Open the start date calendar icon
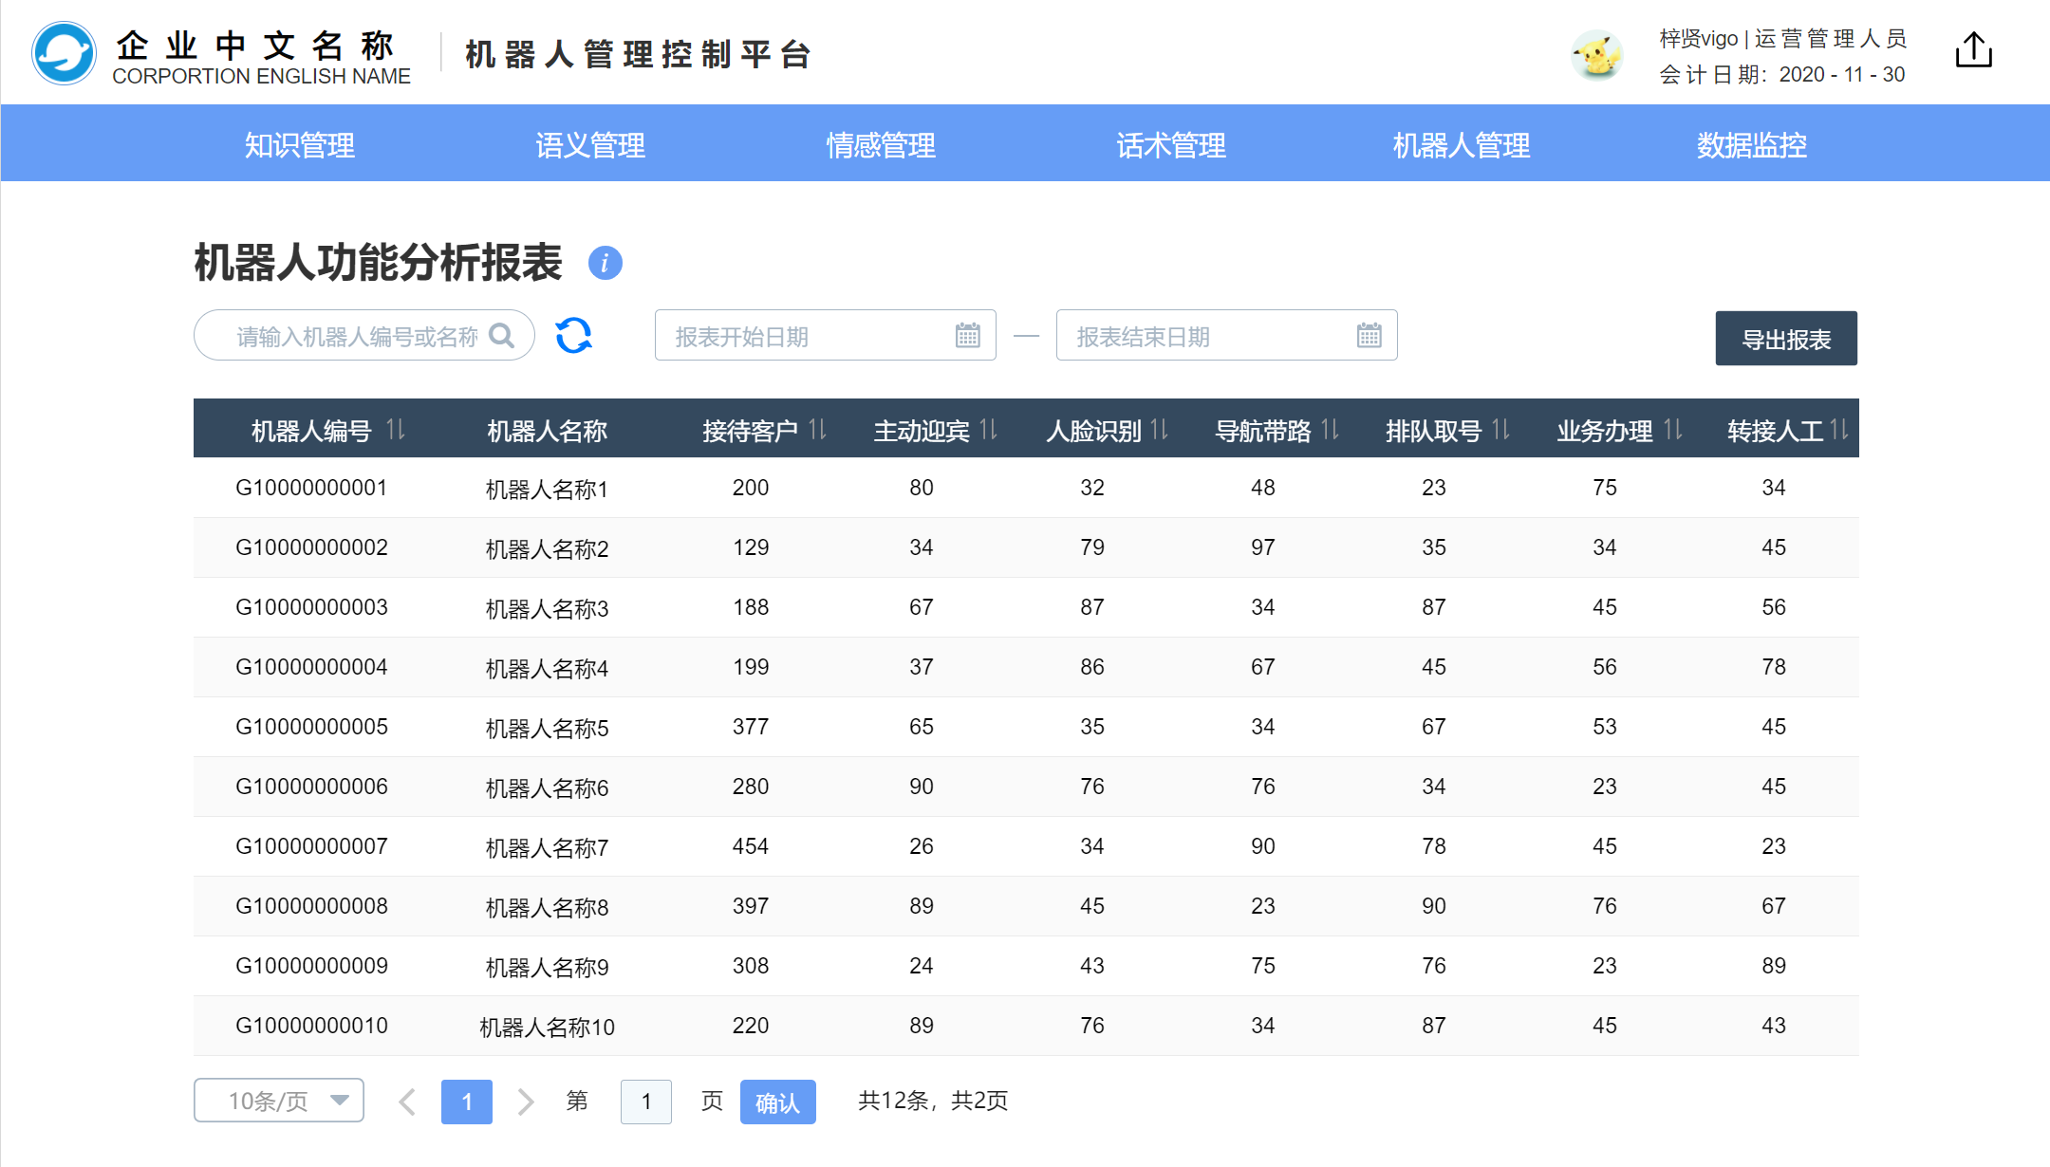 pos(967,335)
